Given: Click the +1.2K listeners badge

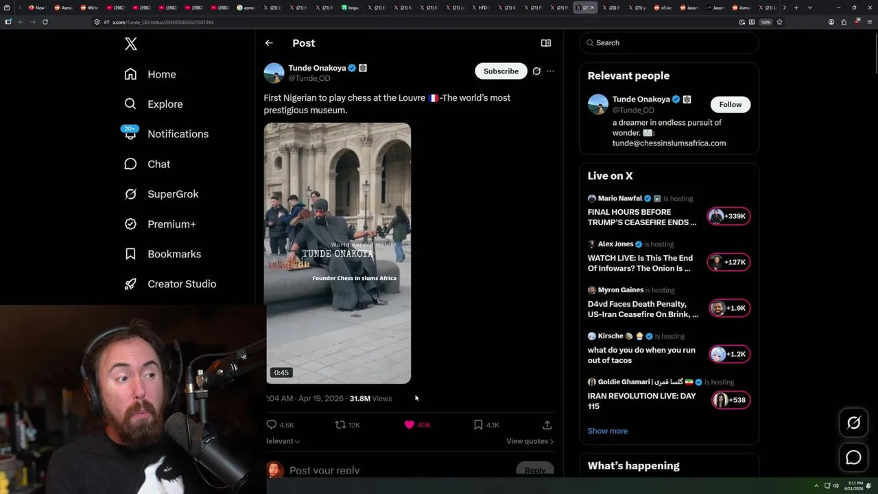Looking at the screenshot, I should (728, 354).
